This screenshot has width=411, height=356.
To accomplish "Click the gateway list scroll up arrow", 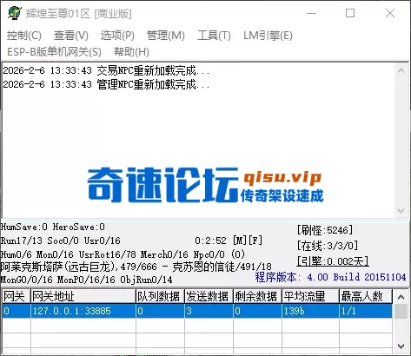I will pos(401,297).
